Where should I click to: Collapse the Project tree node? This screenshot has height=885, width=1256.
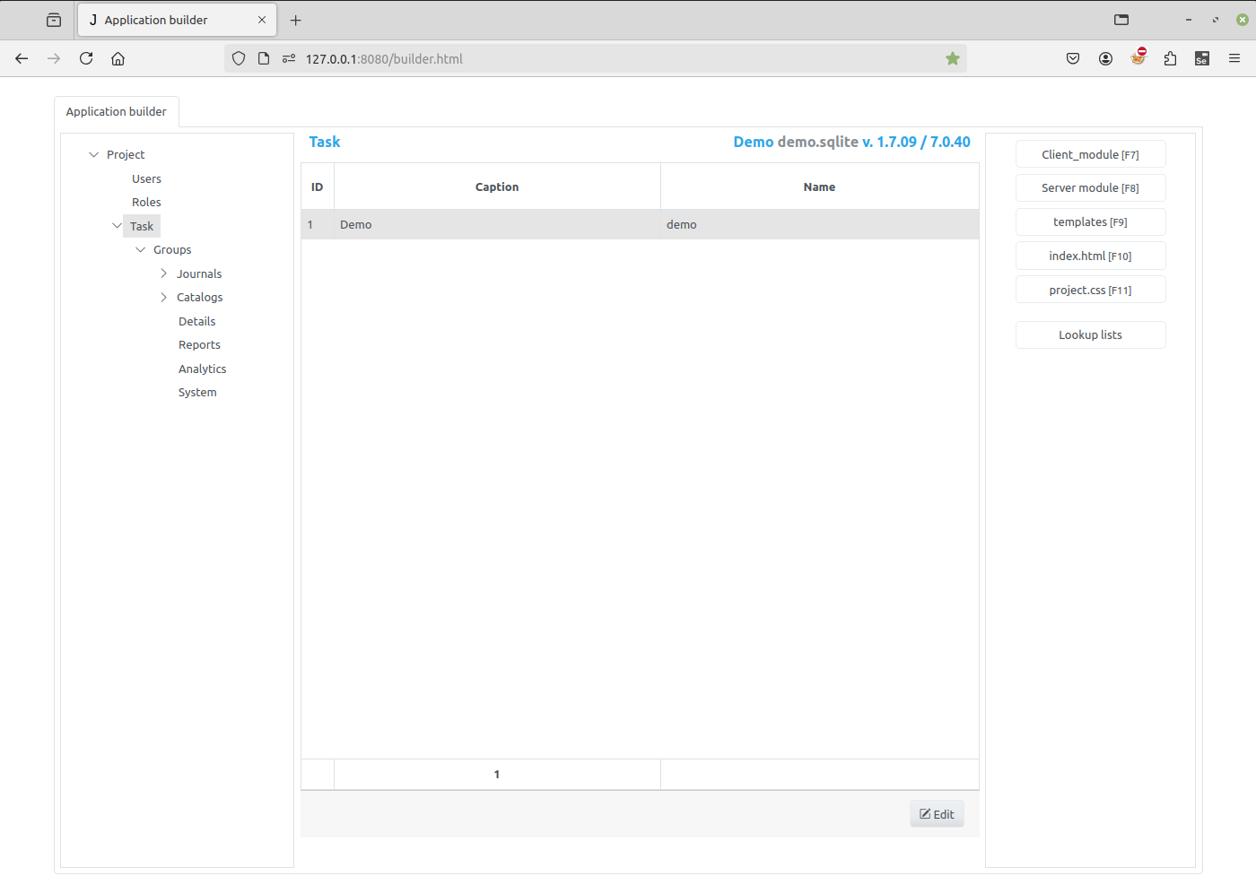pos(93,153)
